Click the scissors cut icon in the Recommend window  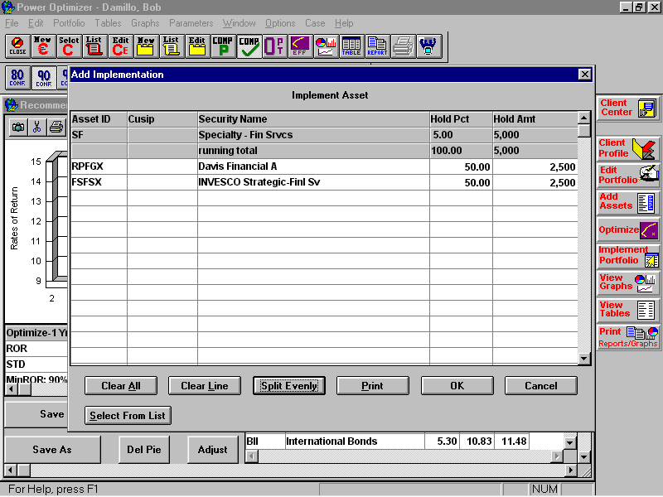37,127
